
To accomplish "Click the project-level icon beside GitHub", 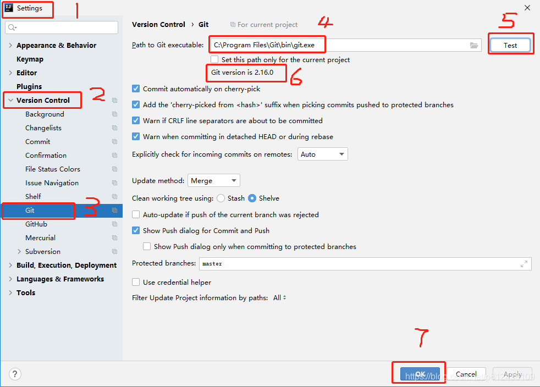I will coord(115,224).
